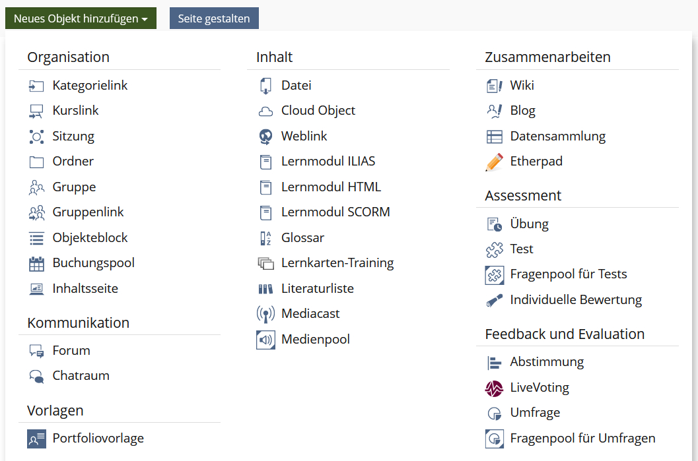
Task: Click the LiveVoting pulse icon
Action: coord(494,388)
